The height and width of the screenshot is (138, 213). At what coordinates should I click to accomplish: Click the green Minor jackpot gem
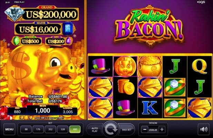click(x=17, y=41)
